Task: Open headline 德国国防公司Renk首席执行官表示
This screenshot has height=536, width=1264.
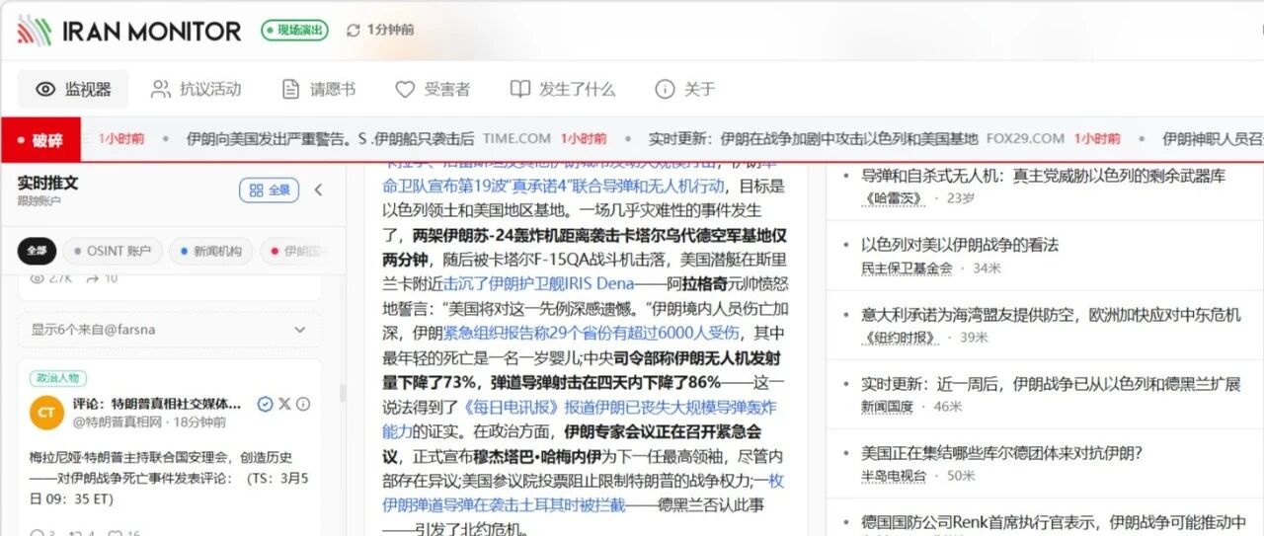Action: point(1054,522)
